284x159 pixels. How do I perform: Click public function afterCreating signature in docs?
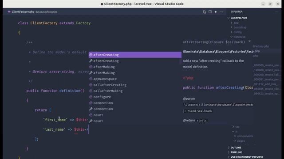coord(218,87)
